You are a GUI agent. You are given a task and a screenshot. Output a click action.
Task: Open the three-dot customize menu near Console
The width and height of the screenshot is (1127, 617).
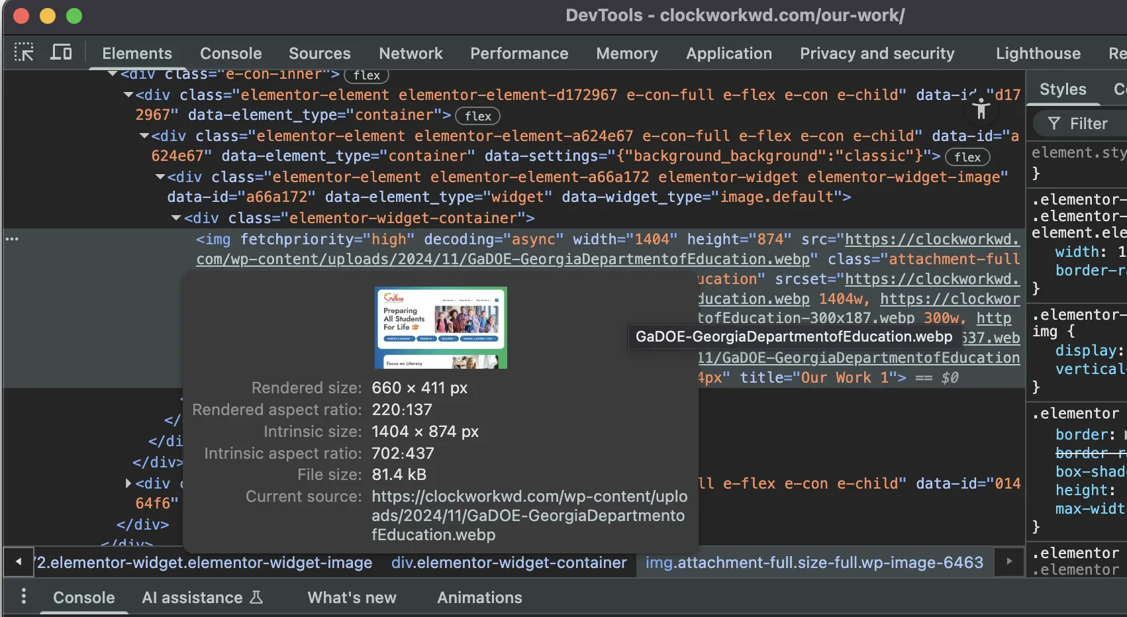(x=23, y=596)
